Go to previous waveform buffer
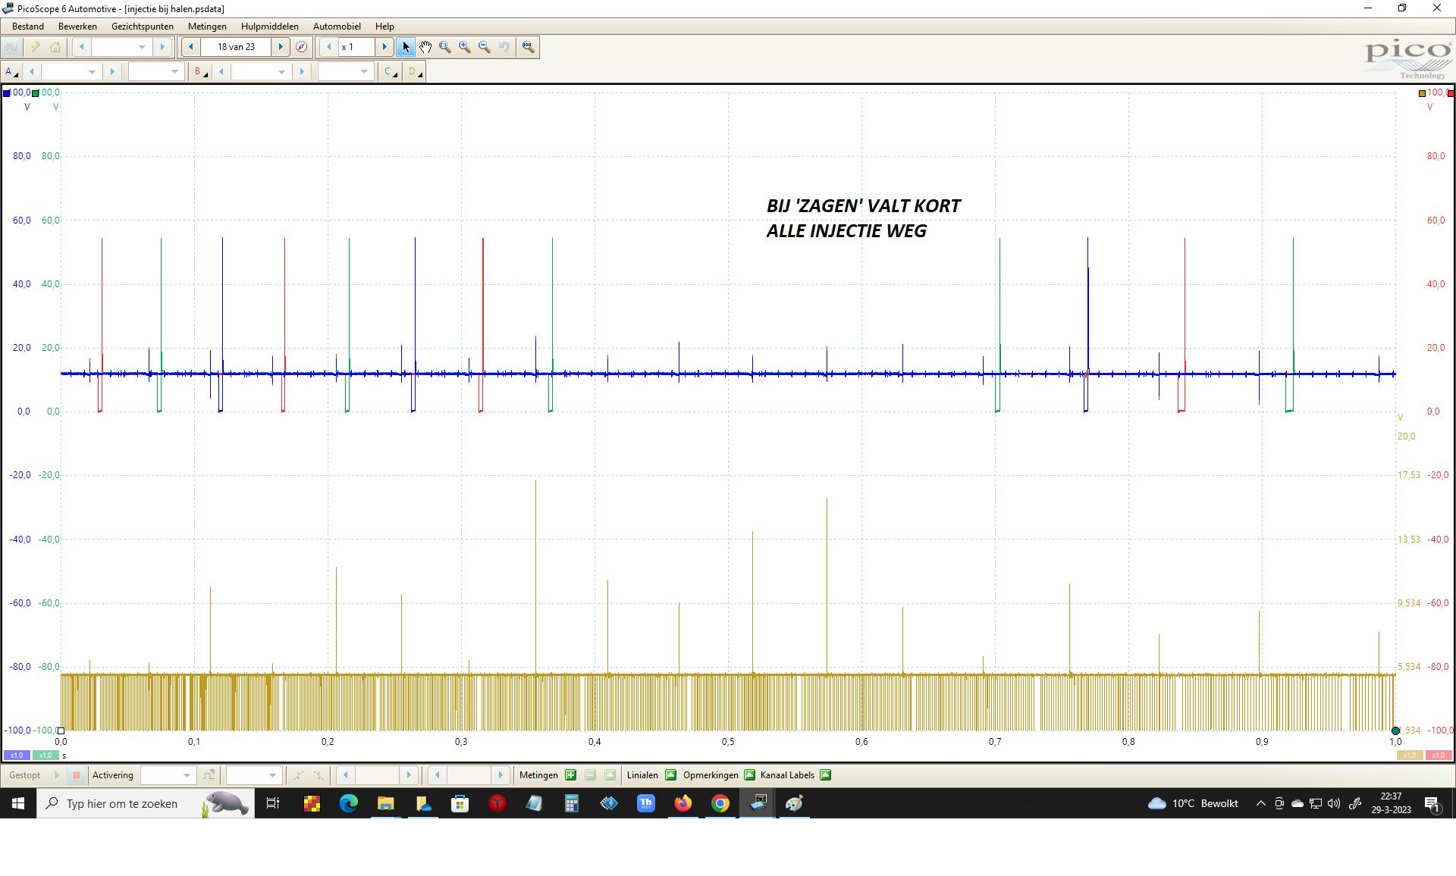Image resolution: width=1456 pixels, height=876 pixels. point(191,47)
